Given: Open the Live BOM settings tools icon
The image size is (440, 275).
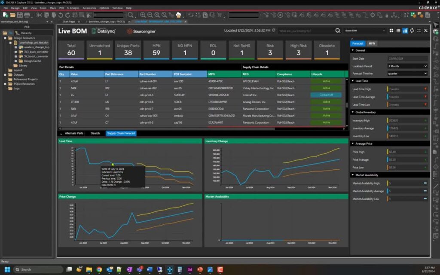Looking at the screenshot, I should (426, 31).
